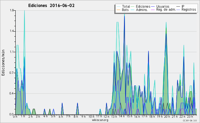The height and width of the screenshot is (123, 200).
Task: Select the IP legend label
Action: click(183, 6)
